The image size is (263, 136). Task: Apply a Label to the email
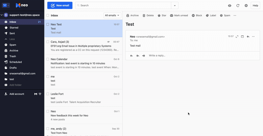tap(211, 15)
